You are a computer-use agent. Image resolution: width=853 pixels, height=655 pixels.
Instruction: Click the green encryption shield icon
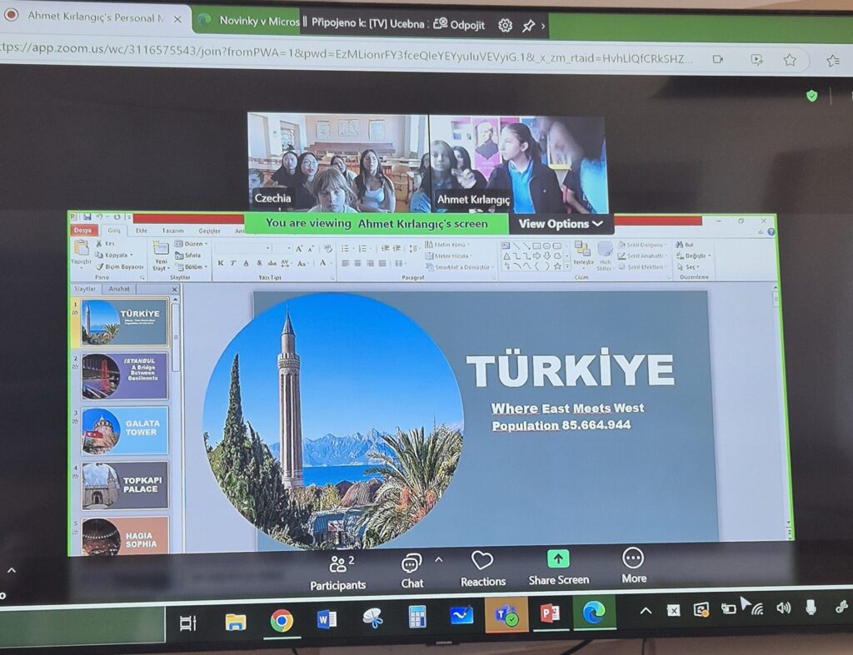(x=811, y=97)
